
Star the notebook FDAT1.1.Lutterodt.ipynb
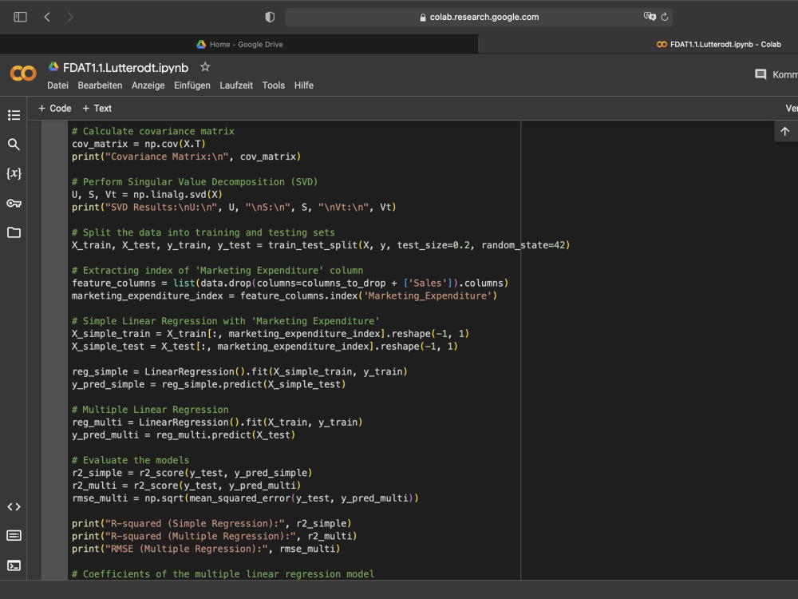(205, 67)
